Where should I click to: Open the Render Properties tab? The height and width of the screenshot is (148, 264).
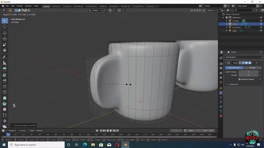pos(221,64)
